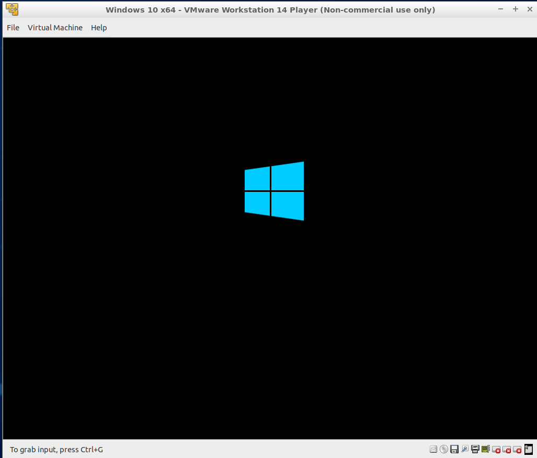The width and height of the screenshot is (537, 458).
Task: Click the CD/DVD drive status icon
Action: click(x=444, y=449)
